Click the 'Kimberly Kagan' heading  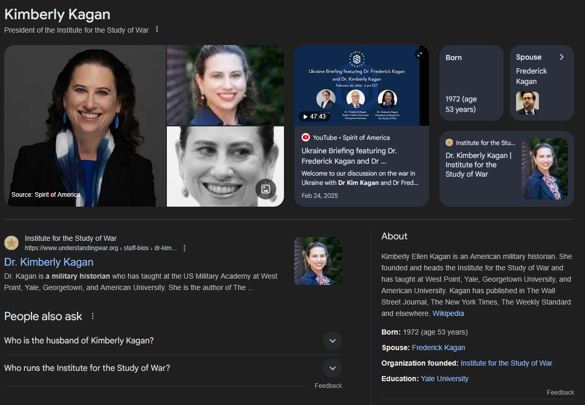pos(57,14)
